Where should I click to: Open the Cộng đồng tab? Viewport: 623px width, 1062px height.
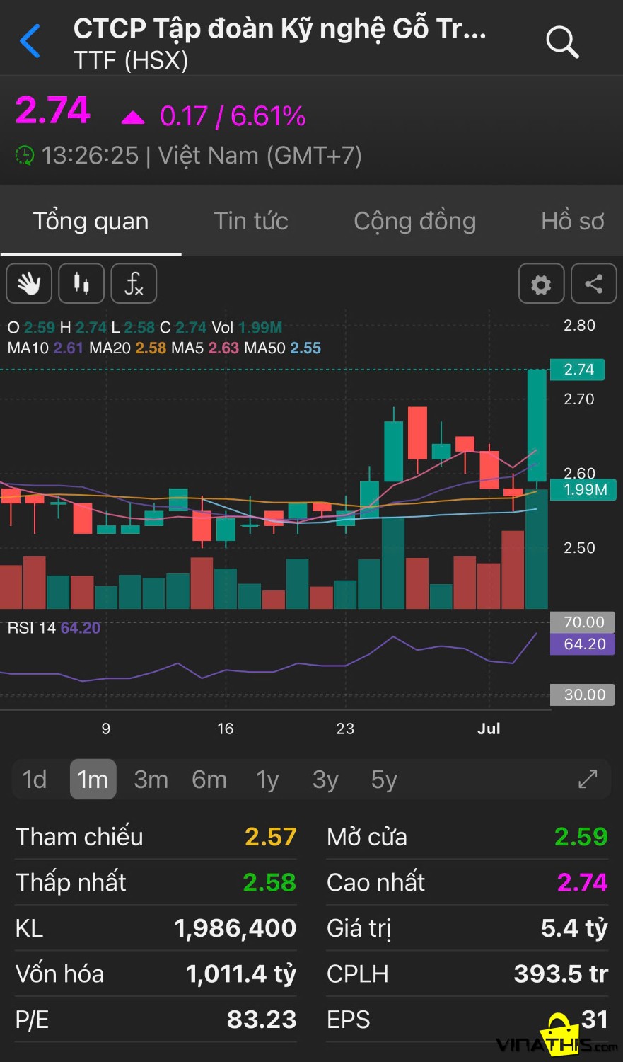414,221
